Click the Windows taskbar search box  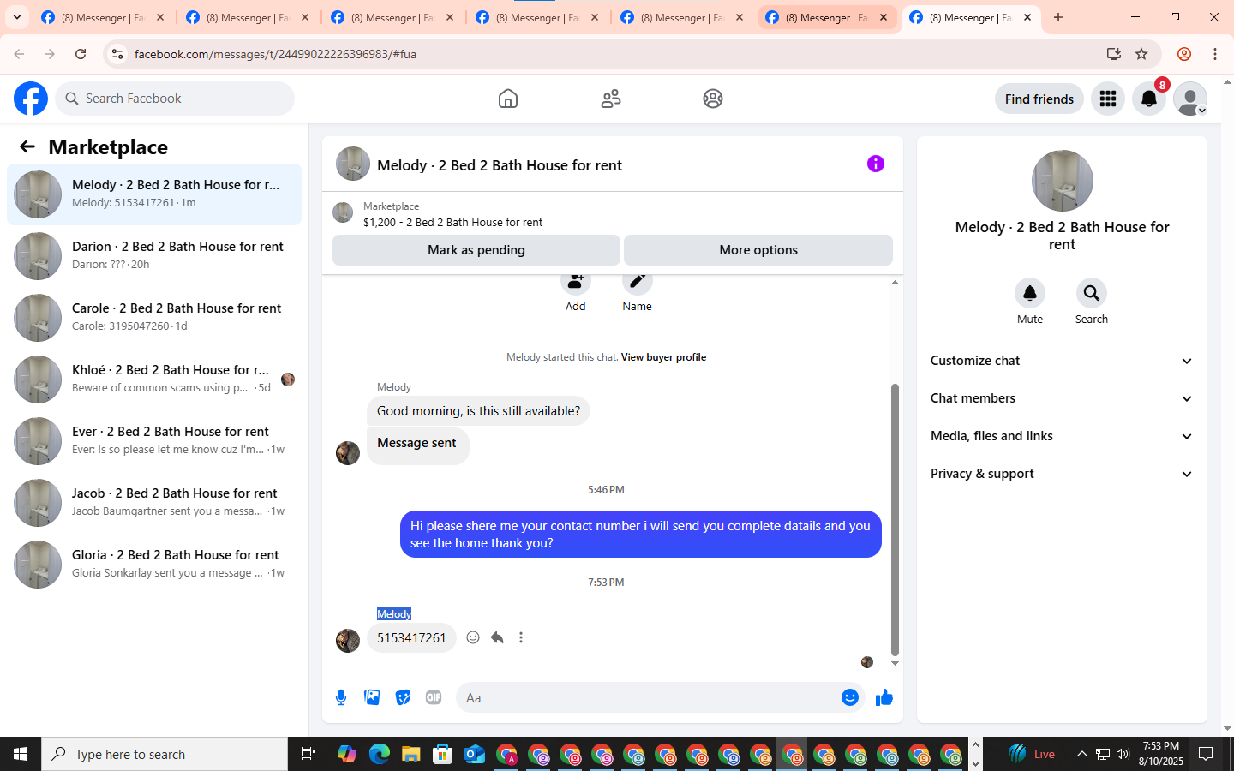point(165,754)
